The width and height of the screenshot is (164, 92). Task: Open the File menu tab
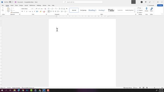(x=3, y=5)
